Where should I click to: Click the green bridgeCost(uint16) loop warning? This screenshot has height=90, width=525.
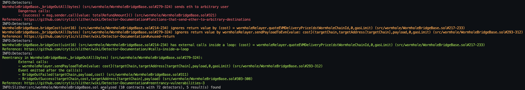[x=243, y=45]
